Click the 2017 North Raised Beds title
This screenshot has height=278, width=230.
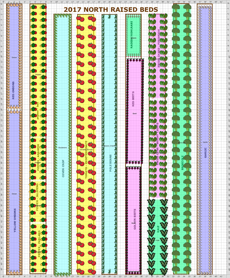(111, 10)
